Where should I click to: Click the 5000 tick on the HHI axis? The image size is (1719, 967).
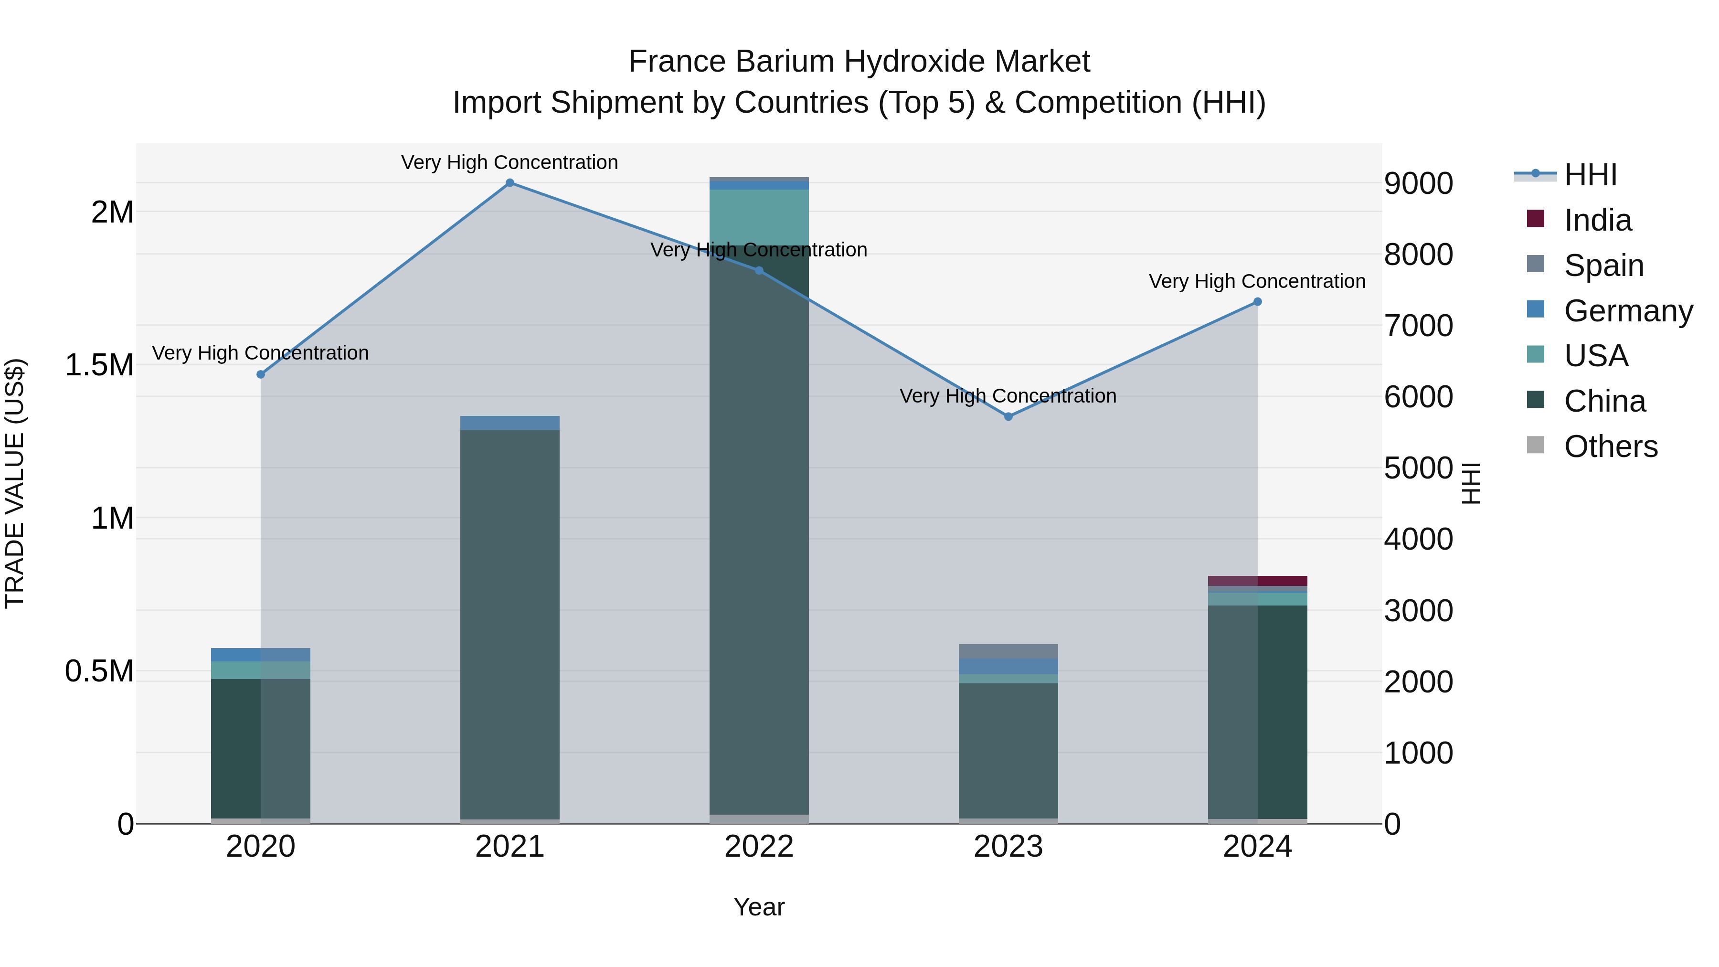point(1419,468)
